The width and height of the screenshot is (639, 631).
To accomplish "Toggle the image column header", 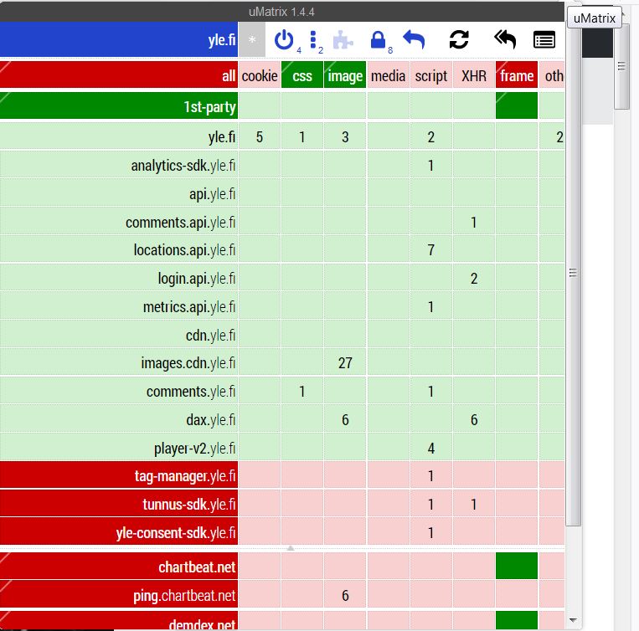I will click(x=345, y=75).
